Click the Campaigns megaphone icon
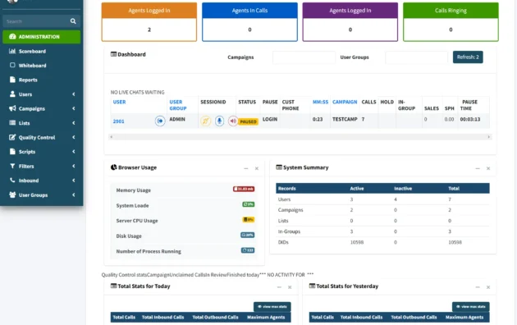 click(x=12, y=108)
